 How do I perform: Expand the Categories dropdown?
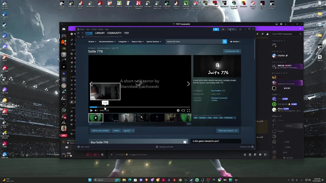[x=124, y=41]
